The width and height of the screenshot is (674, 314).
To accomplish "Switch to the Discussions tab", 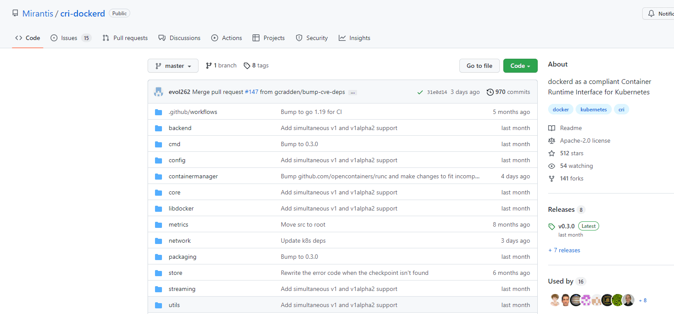I will tap(179, 38).
